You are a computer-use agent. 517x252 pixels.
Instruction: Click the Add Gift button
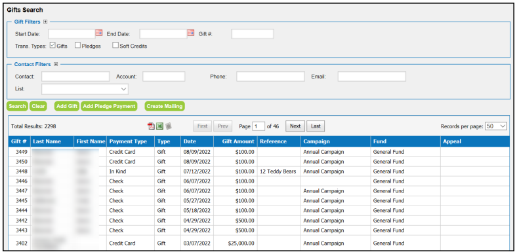[x=67, y=106]
